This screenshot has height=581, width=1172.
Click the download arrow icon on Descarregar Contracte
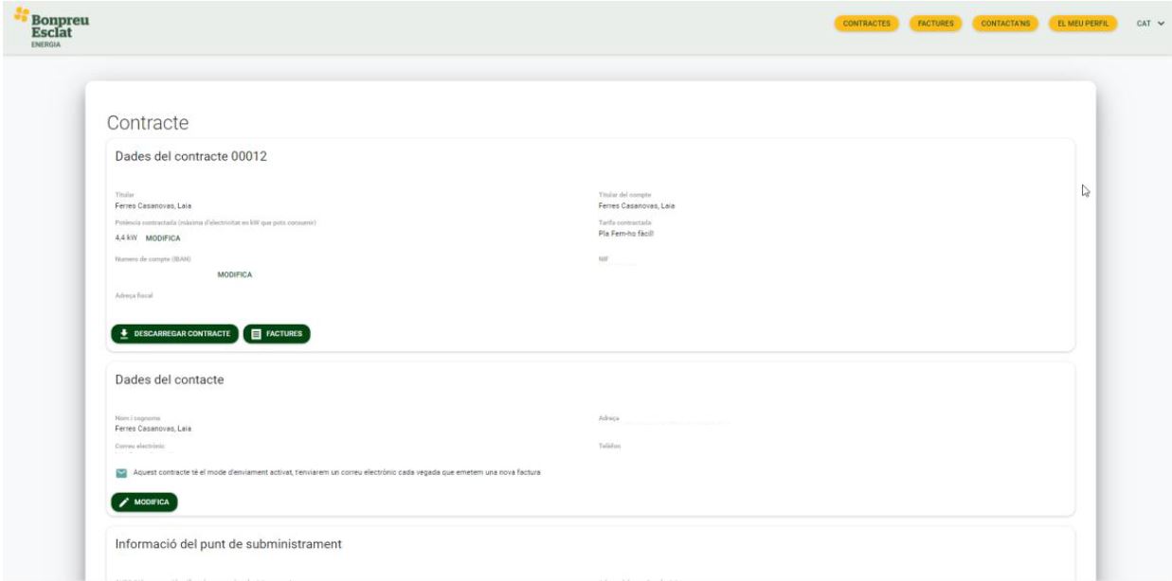point(124,334)
